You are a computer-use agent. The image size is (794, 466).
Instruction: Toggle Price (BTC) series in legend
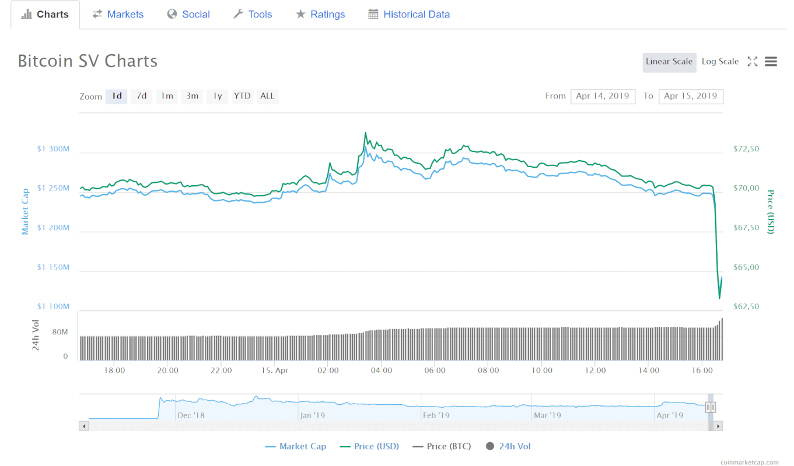(x=442, y=447)
